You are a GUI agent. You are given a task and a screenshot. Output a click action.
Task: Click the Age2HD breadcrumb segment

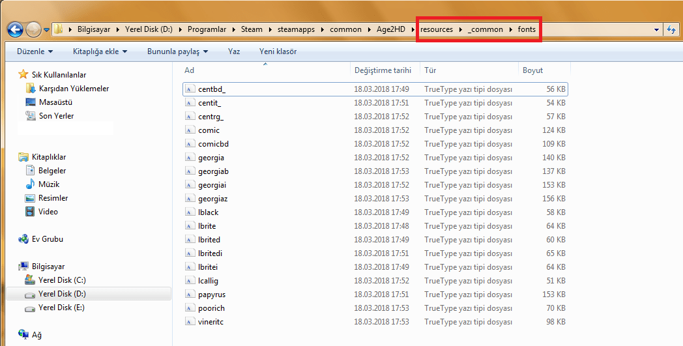[x=391, y=29]
